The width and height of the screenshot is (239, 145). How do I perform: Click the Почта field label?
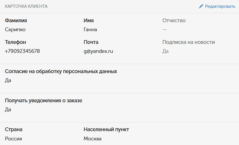point(91,42)
